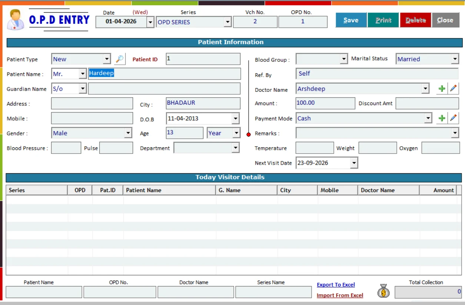Click the Temperature input field
This screenshot has height=305, width=465.
point(315,148)
